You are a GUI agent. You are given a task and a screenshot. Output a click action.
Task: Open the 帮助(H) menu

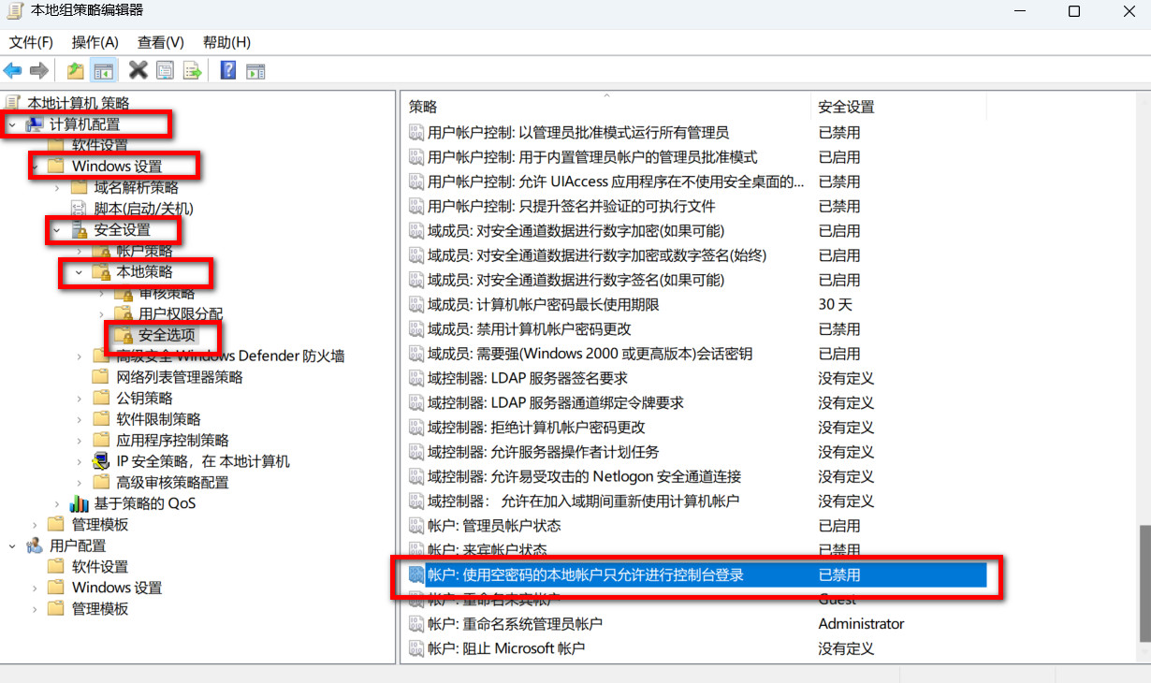226,42
